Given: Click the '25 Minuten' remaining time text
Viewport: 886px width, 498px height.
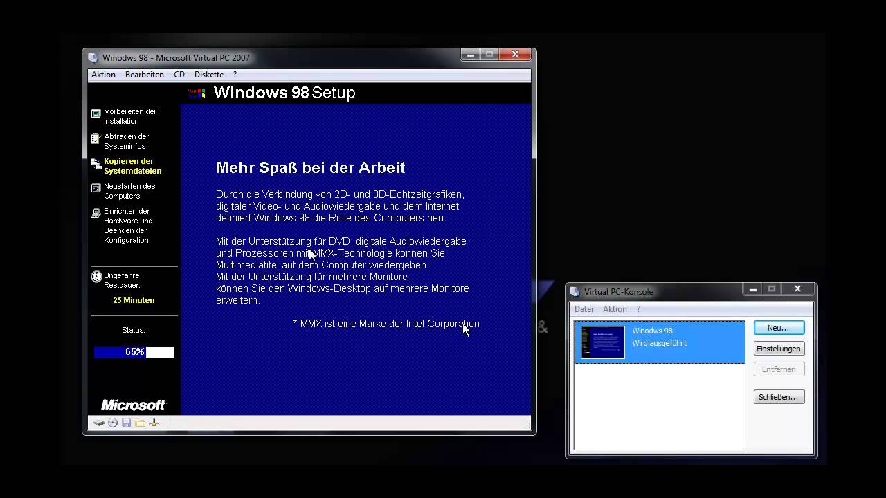Looking at the screenshot, I should point(134,300).
